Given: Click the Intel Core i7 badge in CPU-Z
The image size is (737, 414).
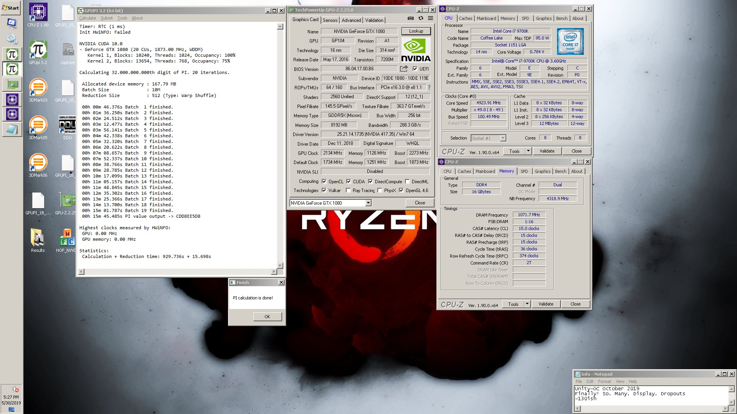Looking at the screenshot, I should [x=570, y=41].
